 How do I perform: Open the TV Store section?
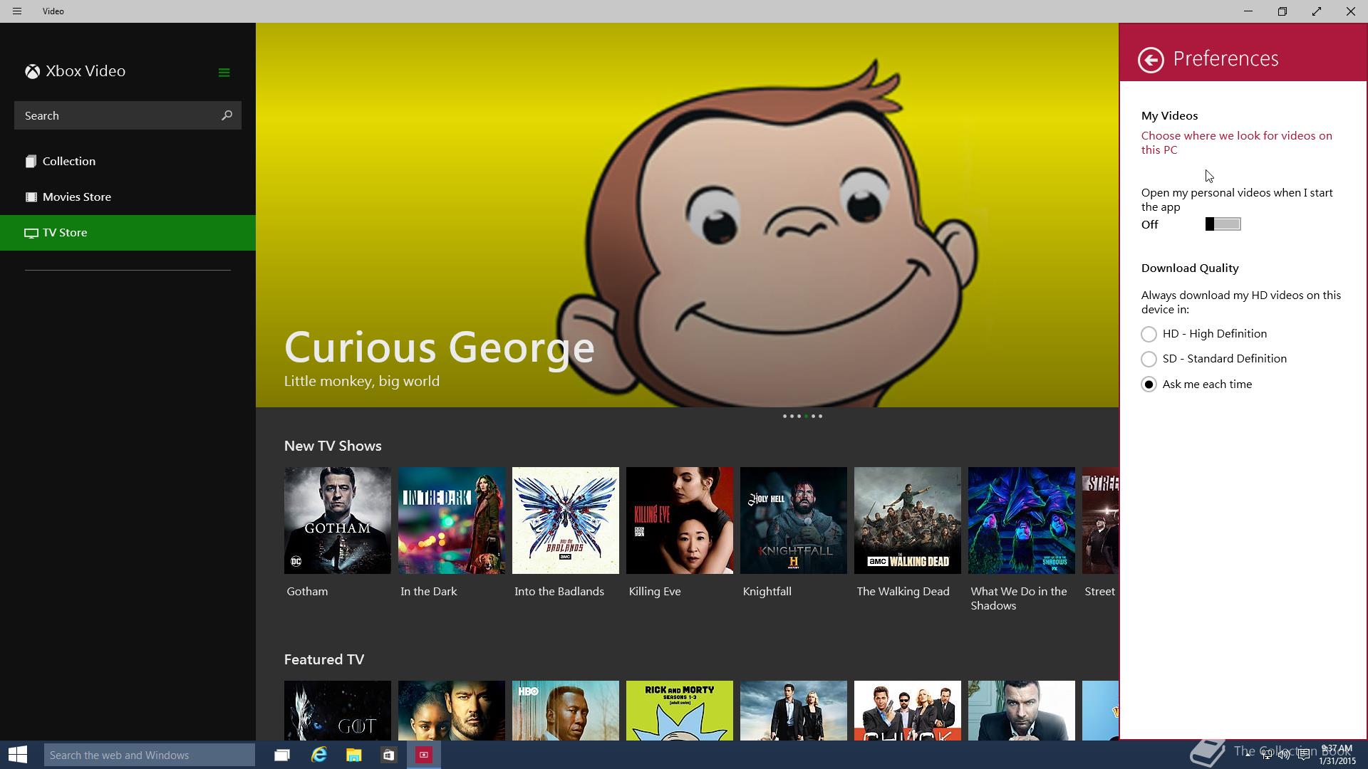tap(128, 233)
